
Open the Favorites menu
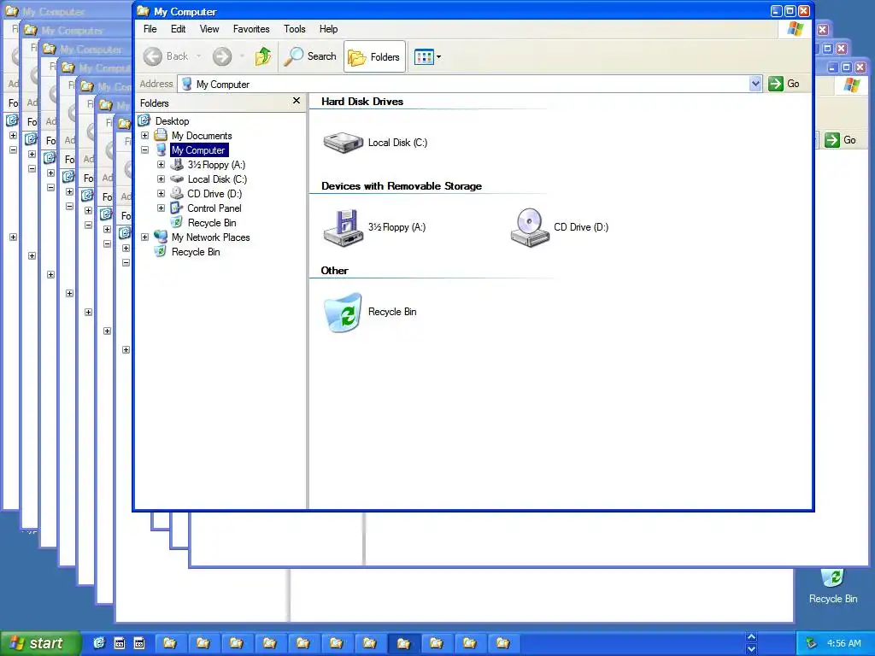tap(251, 29)
